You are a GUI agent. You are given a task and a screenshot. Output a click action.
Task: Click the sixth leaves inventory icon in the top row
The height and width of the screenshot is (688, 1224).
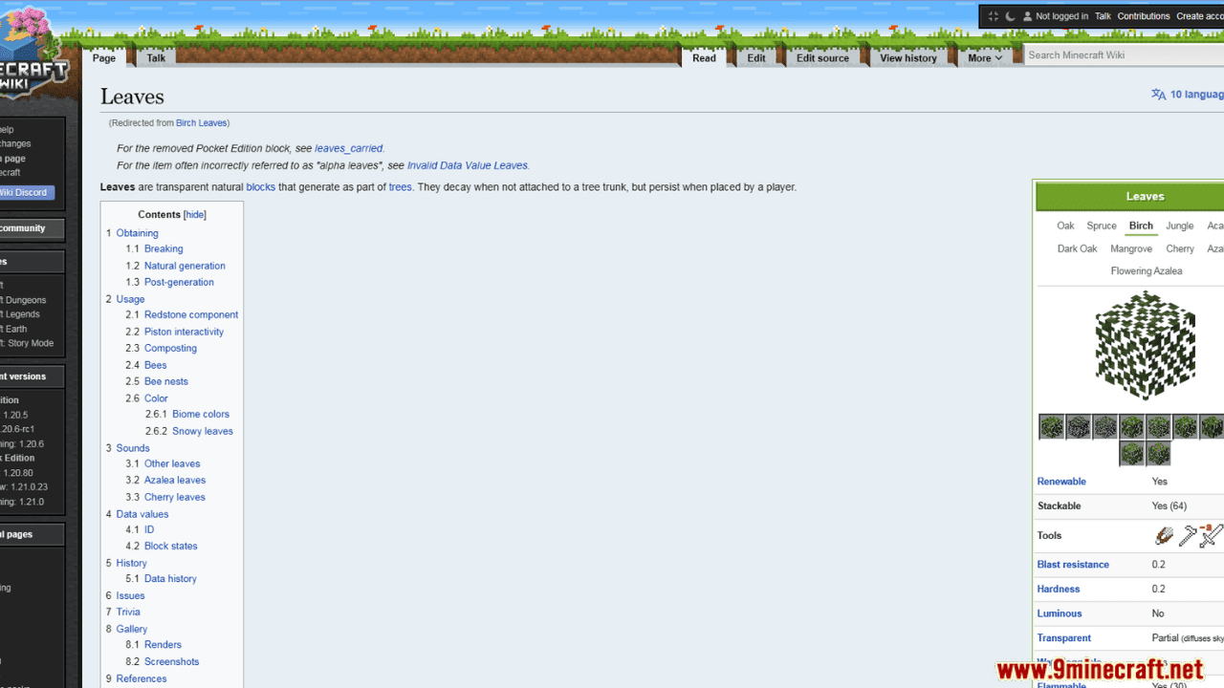click(x=1186, y=426)
